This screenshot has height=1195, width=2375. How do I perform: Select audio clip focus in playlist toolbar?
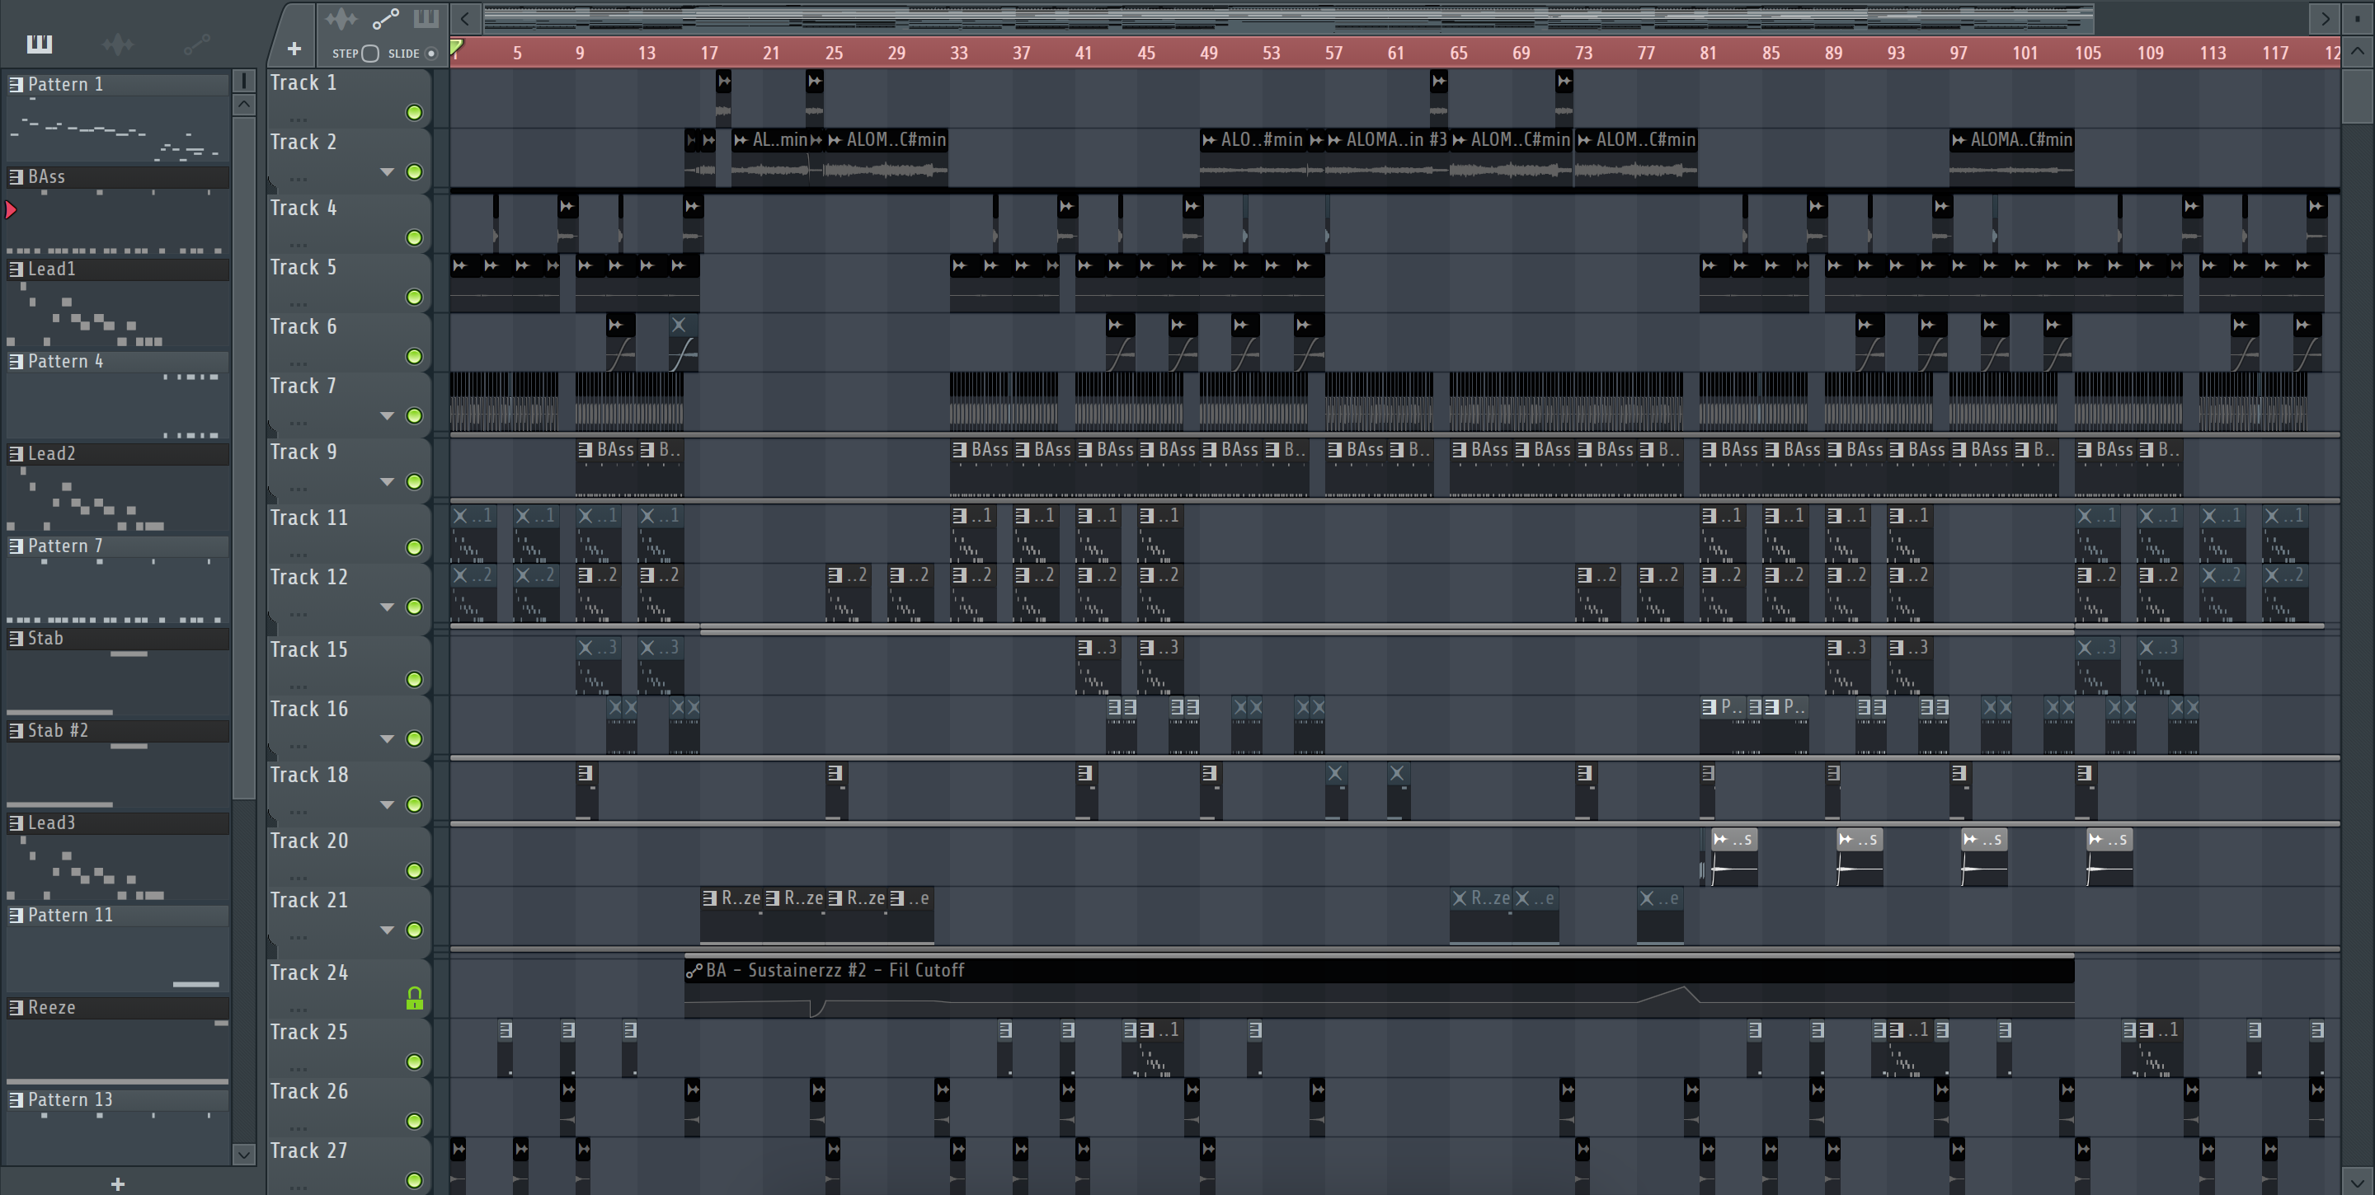point(341,18)
